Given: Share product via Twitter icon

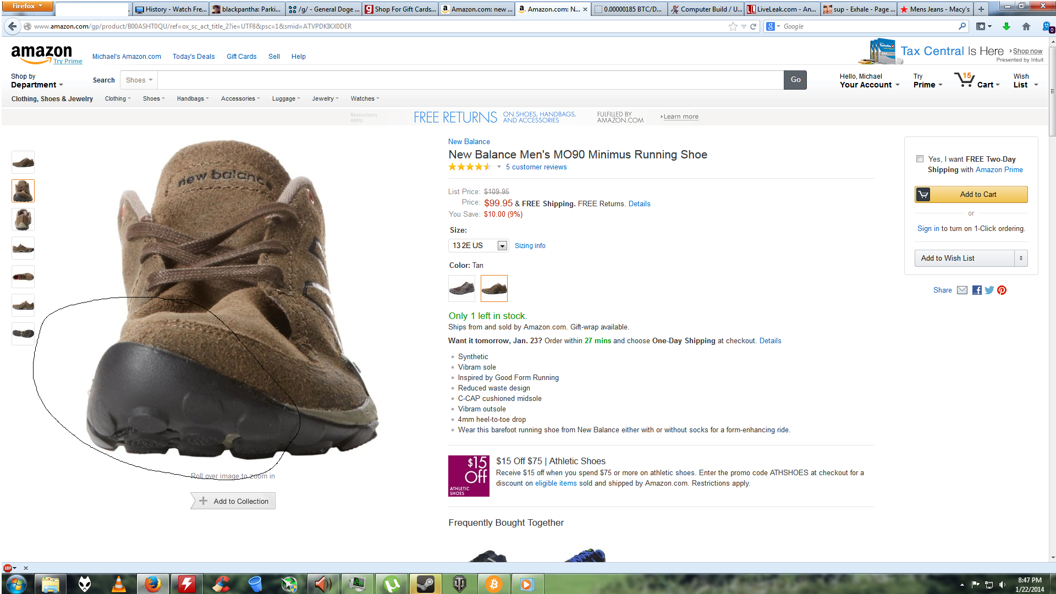Looking at the screenshot, I should [x=989, y=290].
